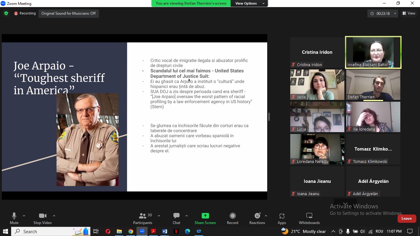The image size is (420, 236).
Task: Open File Explorer from taskbar
Action: pyautogui.click(x=119, y=231)
